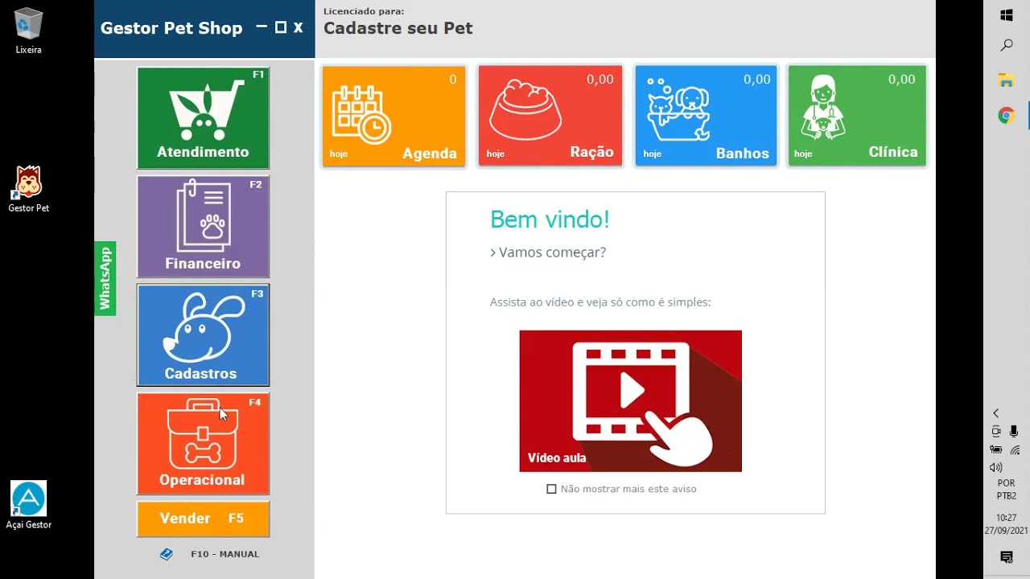Check 'Não mostrar mais este aviso'
The height and width of the screenshot is (579, 1030).
[x=551, y=489]
